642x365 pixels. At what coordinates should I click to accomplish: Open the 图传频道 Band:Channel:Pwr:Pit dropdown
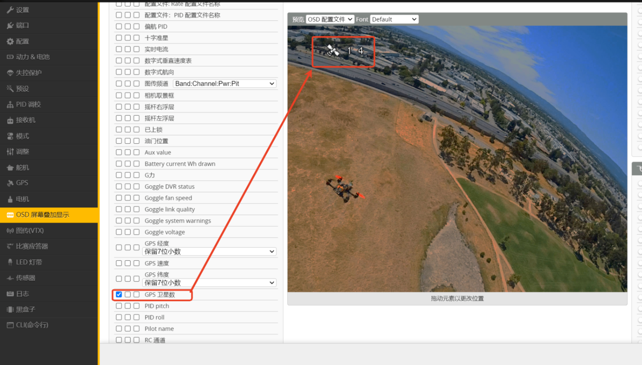[225, 83]
